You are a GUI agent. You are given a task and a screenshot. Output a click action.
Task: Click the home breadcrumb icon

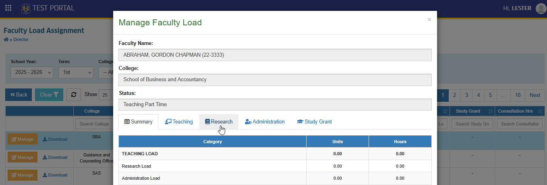(x=6, y=39)
